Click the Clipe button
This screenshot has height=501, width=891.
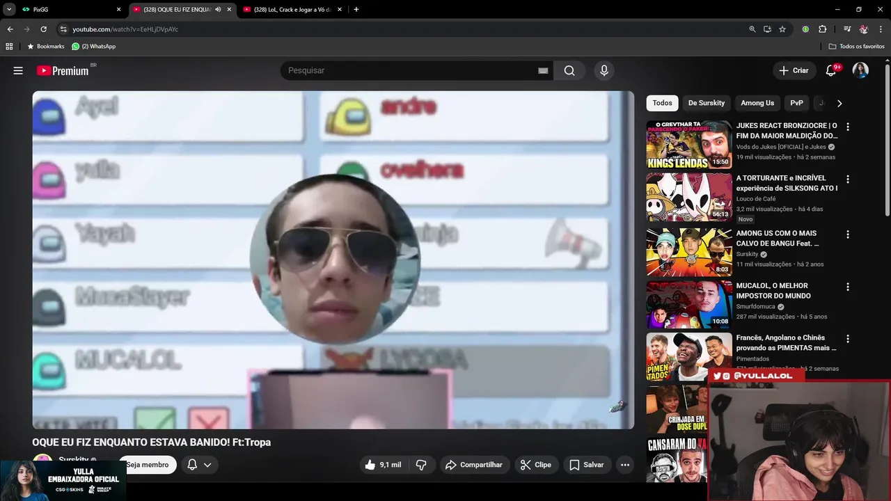[x=536, y=465]
